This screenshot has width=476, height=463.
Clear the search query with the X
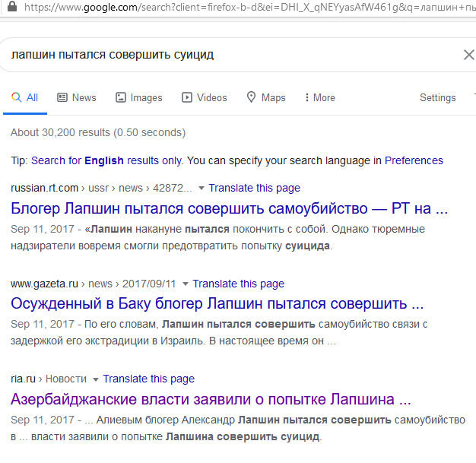click(x=469, y=55)
